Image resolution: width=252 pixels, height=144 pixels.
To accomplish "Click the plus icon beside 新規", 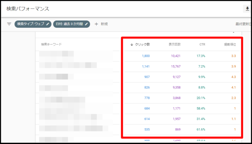I will pyautogui.click(x=96, y=24).
